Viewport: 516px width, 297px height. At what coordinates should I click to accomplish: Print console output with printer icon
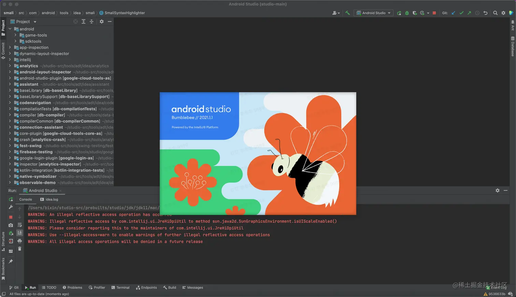19,241
